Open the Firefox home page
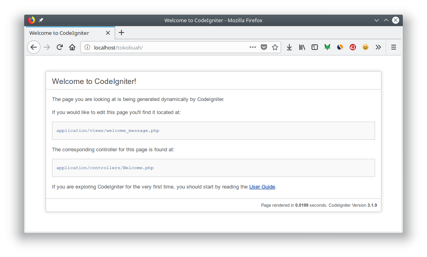This screenshot has height=257, width=427. 72,47
